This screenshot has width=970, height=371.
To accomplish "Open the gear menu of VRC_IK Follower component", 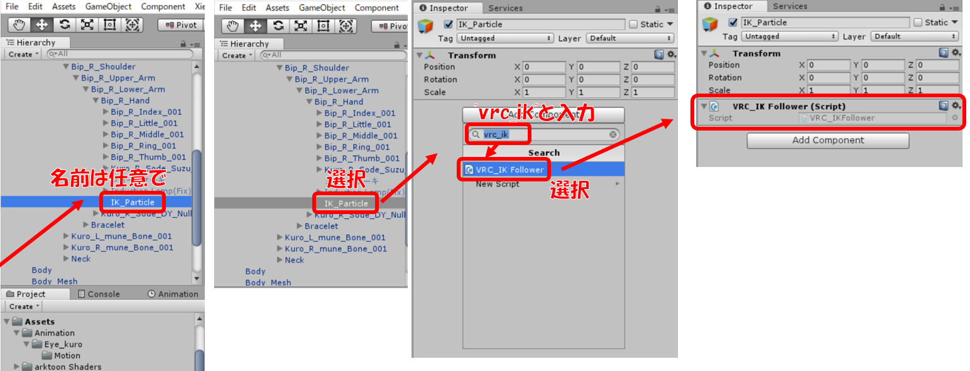I will coord(956,106).
